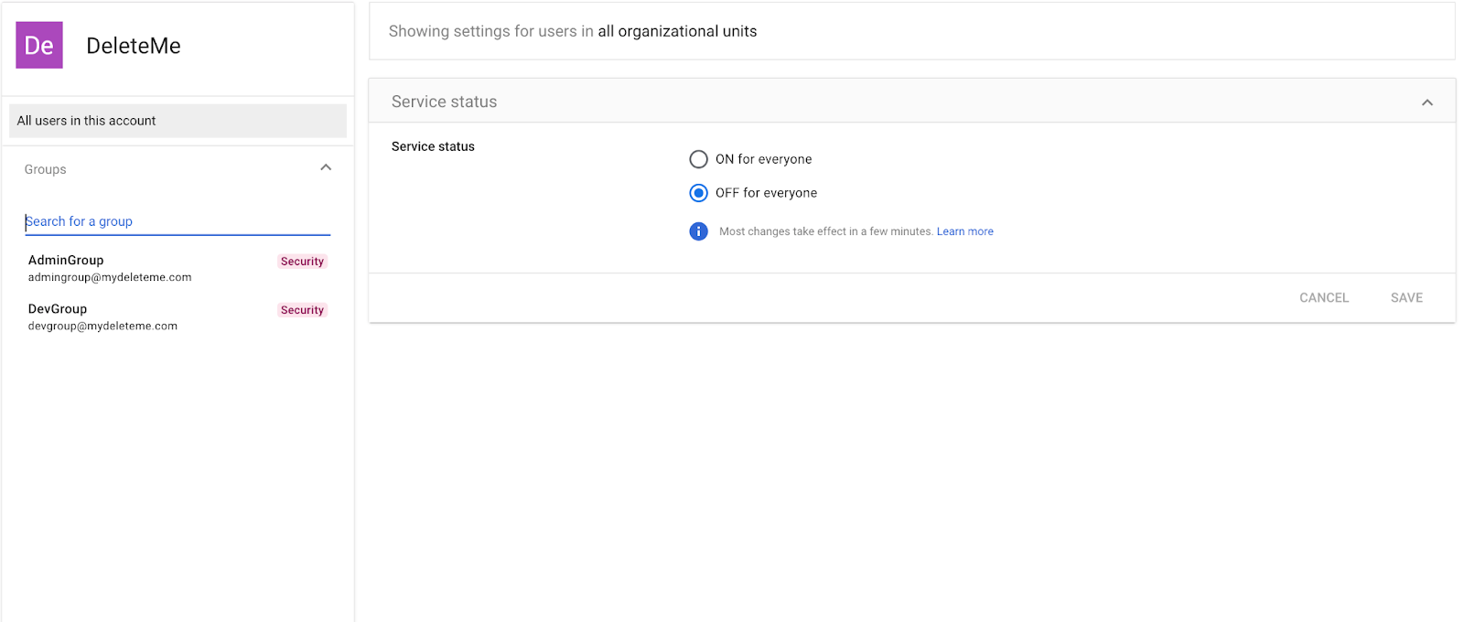Viewport: 1464px width, 622px height.
Task: Open the Learn more link
Action: [964, 231]
